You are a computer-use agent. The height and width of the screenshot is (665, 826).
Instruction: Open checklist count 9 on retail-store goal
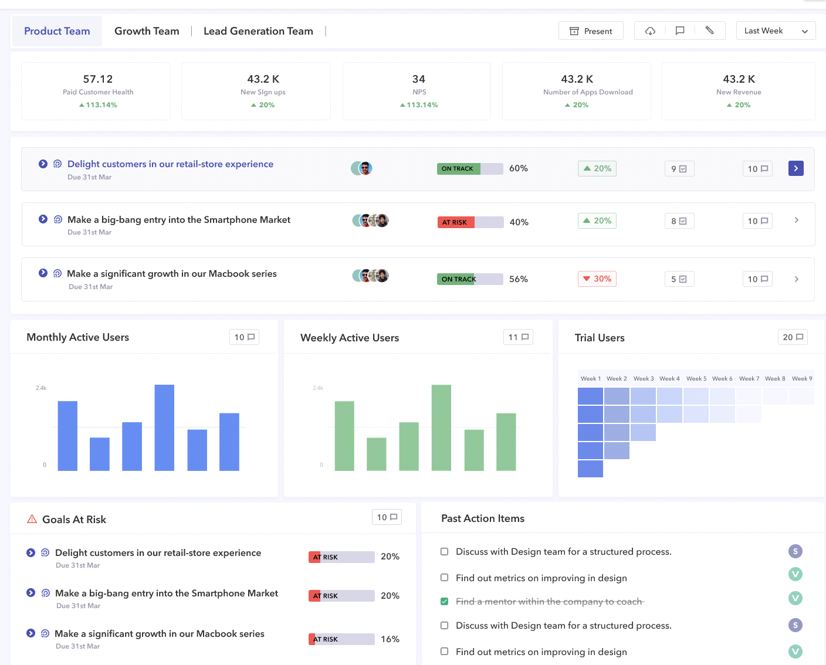(x=679, y=169)
